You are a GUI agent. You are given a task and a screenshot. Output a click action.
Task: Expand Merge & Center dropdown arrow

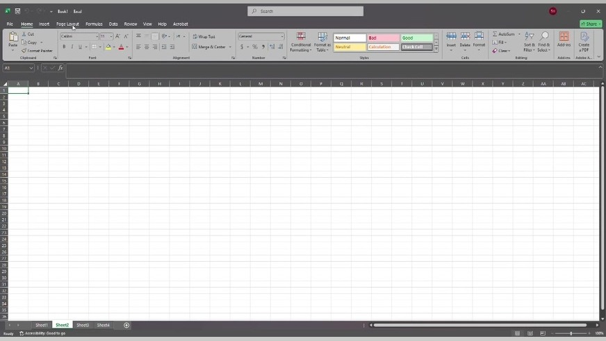230,47
